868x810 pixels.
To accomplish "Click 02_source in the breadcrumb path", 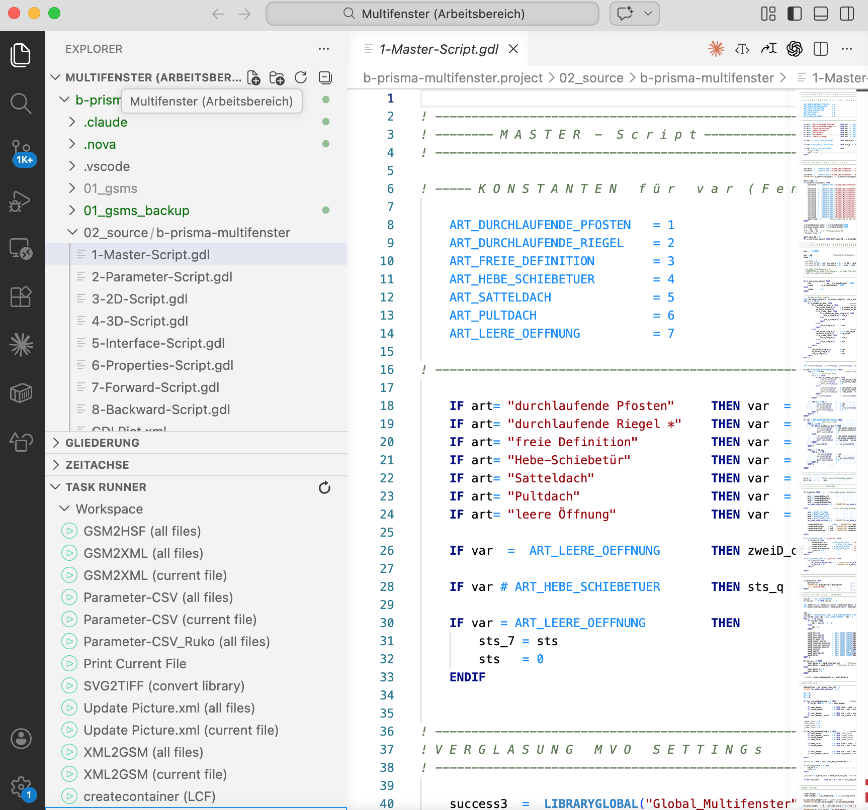I will pyautogui.click(x=591, y=78).
